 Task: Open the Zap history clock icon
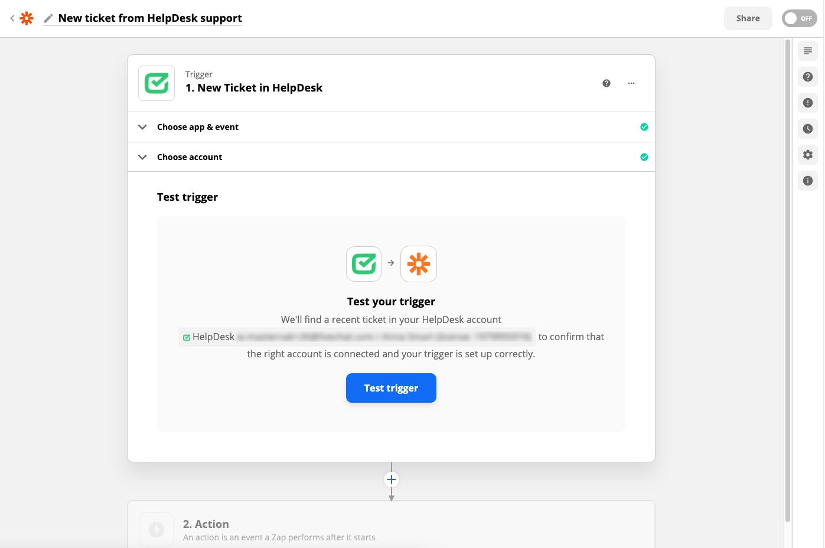(807, 129)
